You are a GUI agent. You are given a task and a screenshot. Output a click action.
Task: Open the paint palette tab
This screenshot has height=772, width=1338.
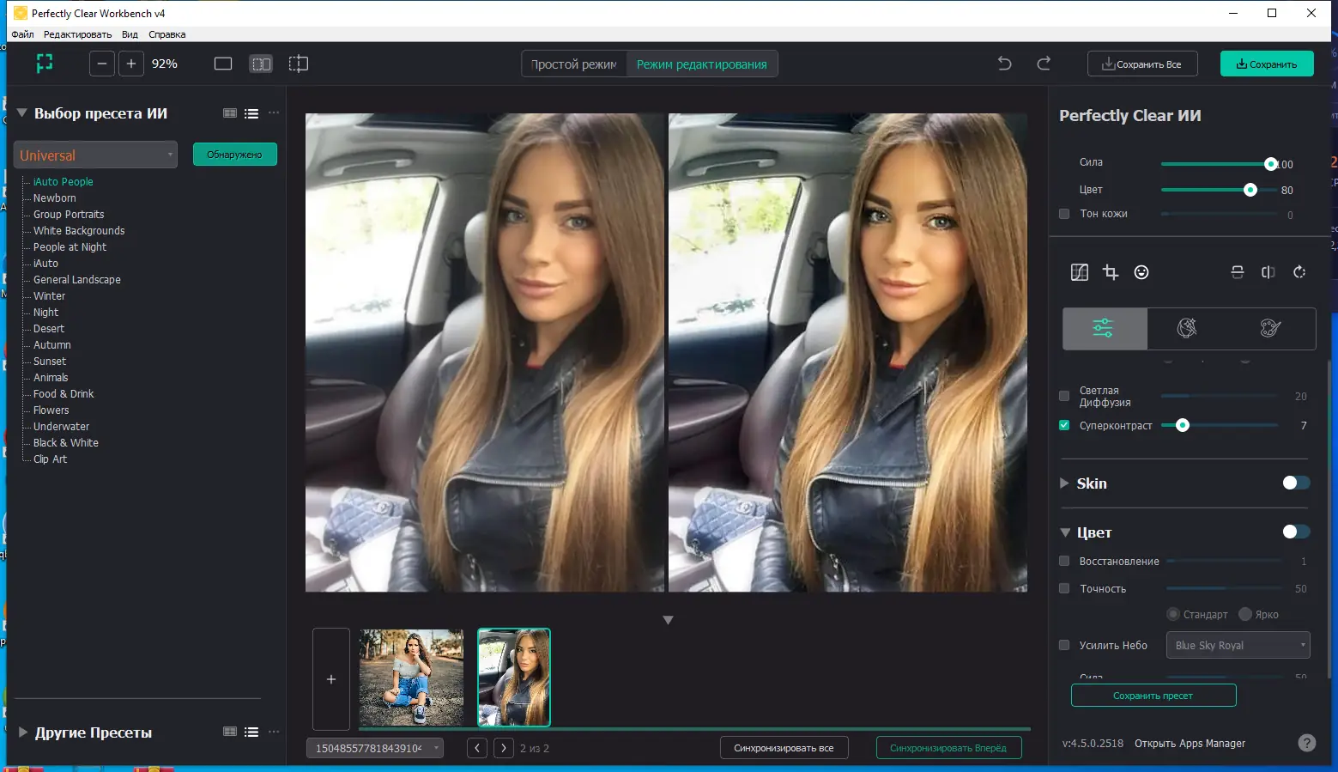(1270, 328)
